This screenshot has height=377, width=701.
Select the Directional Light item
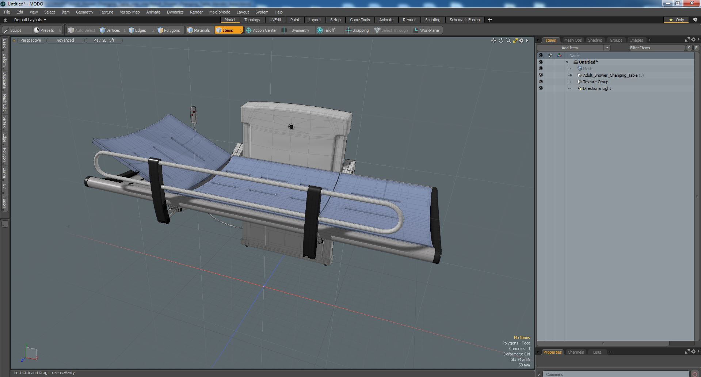597,88
